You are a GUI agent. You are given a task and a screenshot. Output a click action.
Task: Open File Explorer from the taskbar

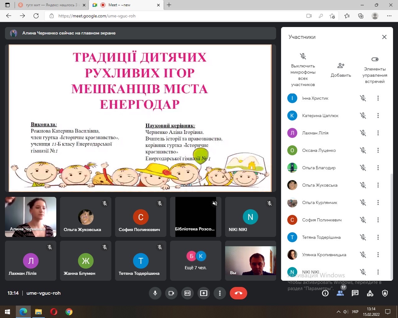38,311
